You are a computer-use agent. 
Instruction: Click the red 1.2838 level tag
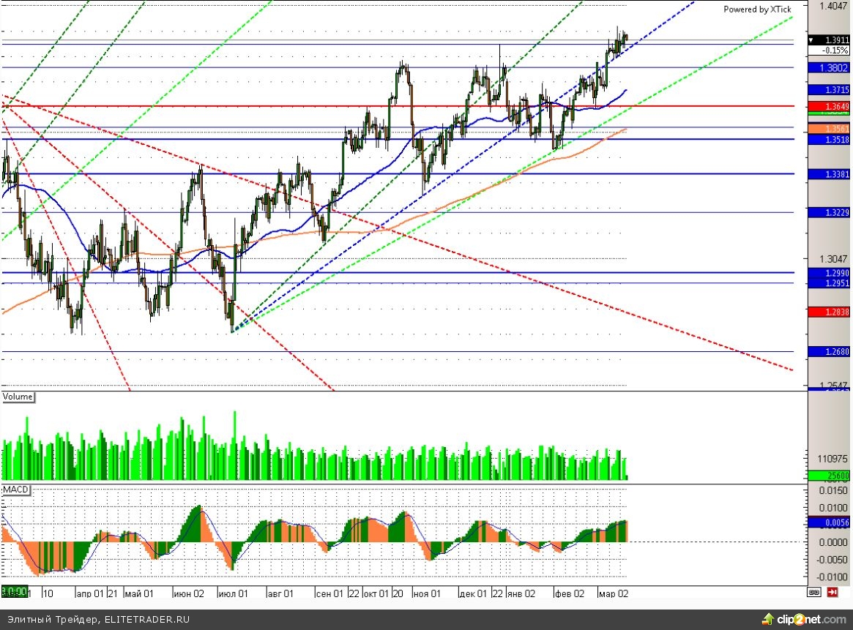(x=829, y=312)
